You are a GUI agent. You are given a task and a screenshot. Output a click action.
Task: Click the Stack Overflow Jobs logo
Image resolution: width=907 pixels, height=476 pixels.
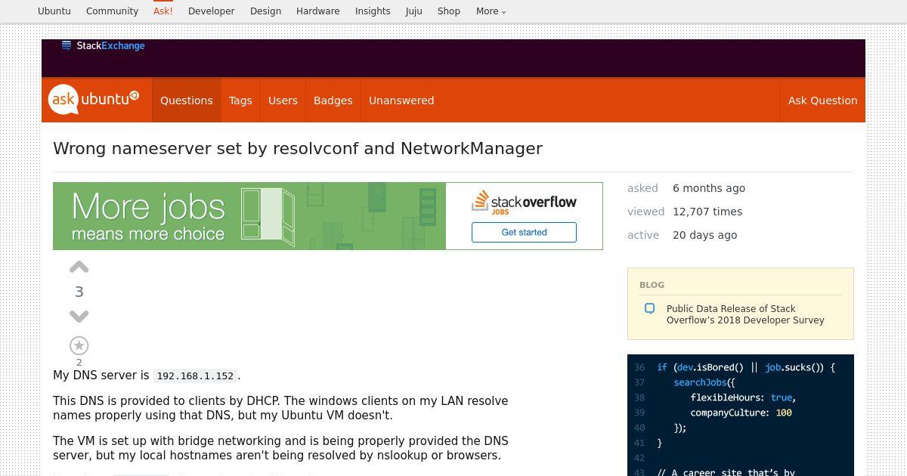524,202
